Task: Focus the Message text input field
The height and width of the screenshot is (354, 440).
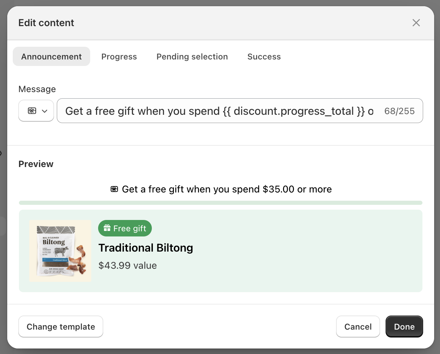Action: (x=219, y=111)
